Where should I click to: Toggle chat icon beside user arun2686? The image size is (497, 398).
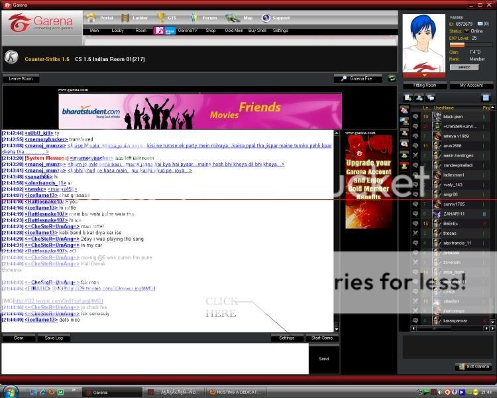415,145
